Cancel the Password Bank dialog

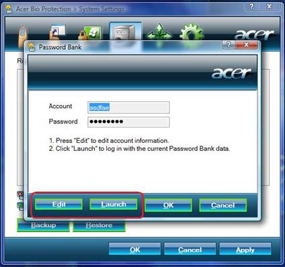pyautogui.click(x=223, y=205)
